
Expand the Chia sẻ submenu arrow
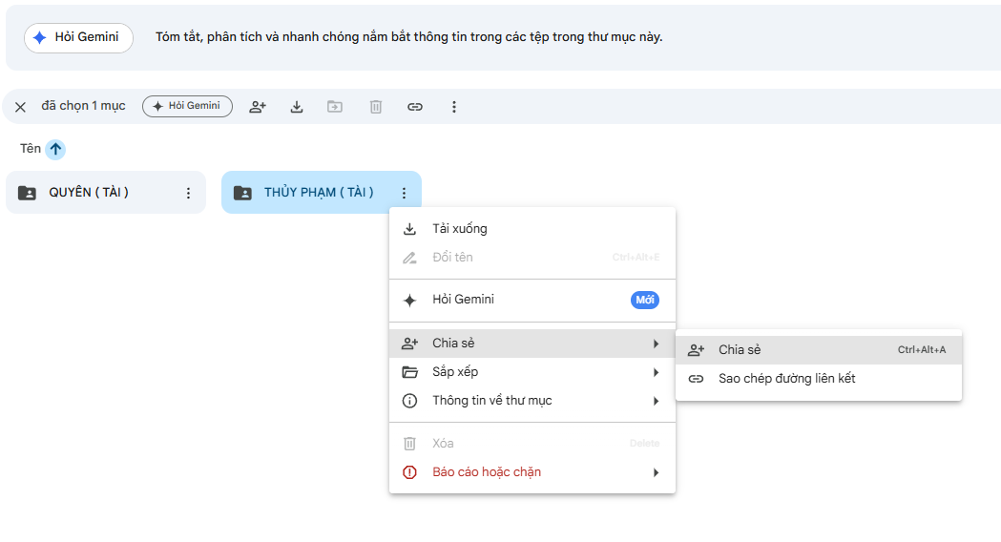pyautogui.click(x=656, y=344)
